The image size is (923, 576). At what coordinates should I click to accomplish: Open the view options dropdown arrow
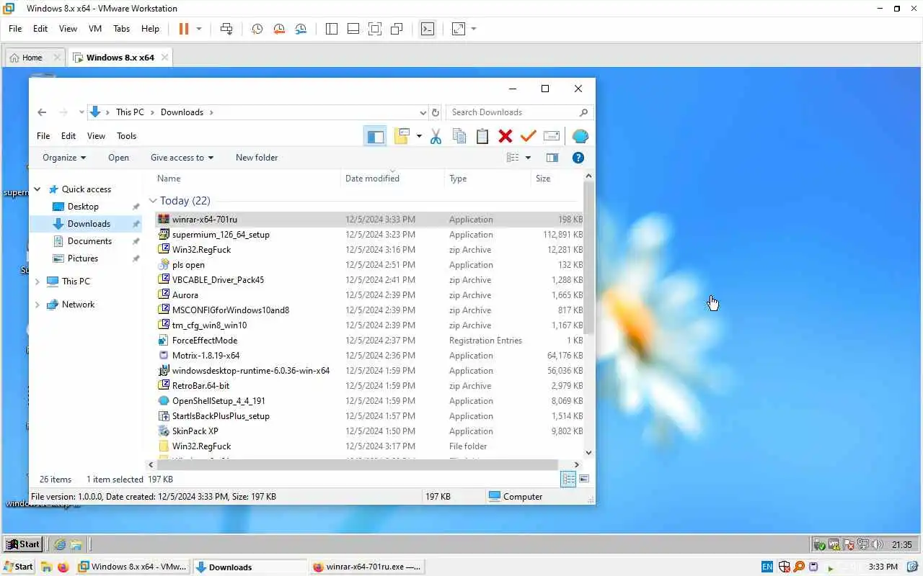pos(528,158)
